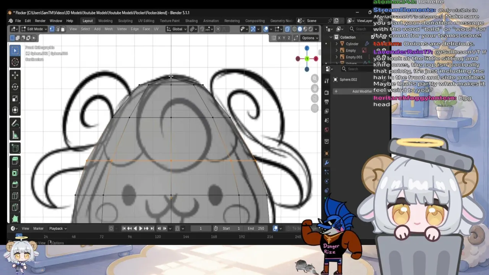The width and height of the screenshot is (489, 275).
Task: Switch to the UV Editing workspace tab
Action: click(146, 21)
